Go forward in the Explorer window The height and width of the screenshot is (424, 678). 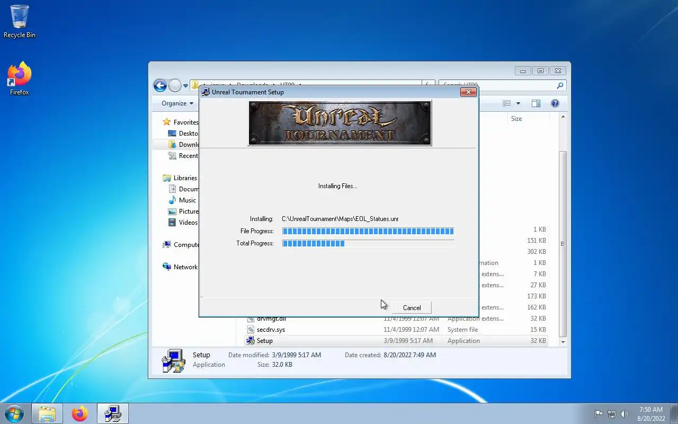tap(175, 85)
